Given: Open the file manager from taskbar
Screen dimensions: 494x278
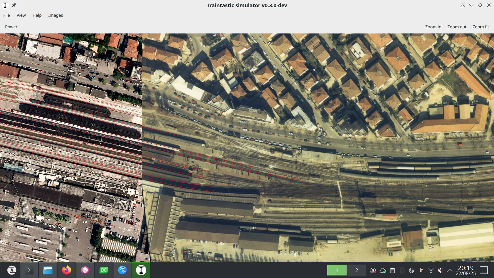Looking at the screenshot, I should point(48,270).
